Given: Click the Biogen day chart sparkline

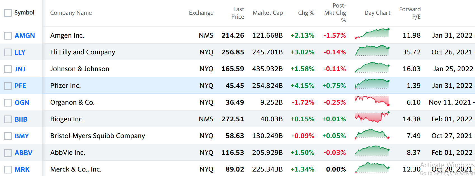Looking at the screenshot, I should point(372,117).
